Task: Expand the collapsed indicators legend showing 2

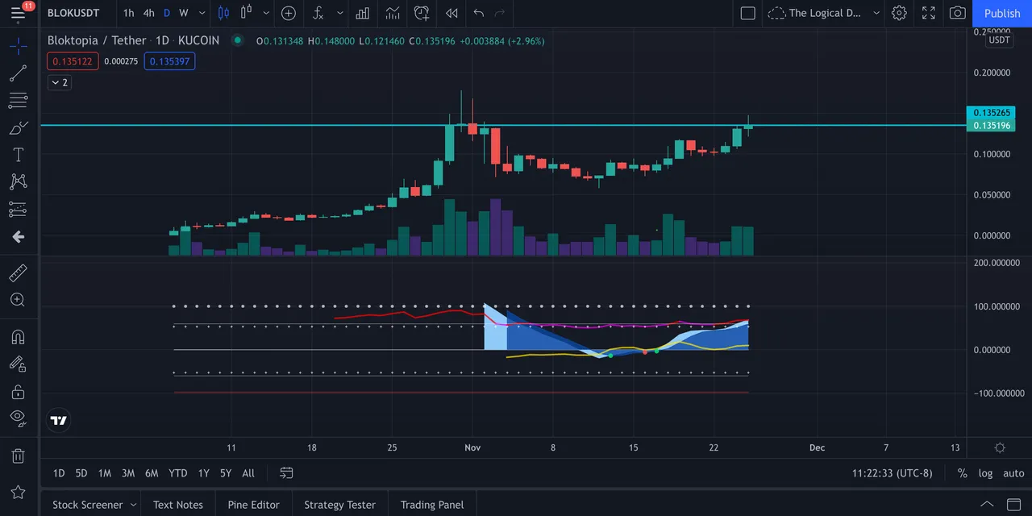Action: click(x=59, y=82)
